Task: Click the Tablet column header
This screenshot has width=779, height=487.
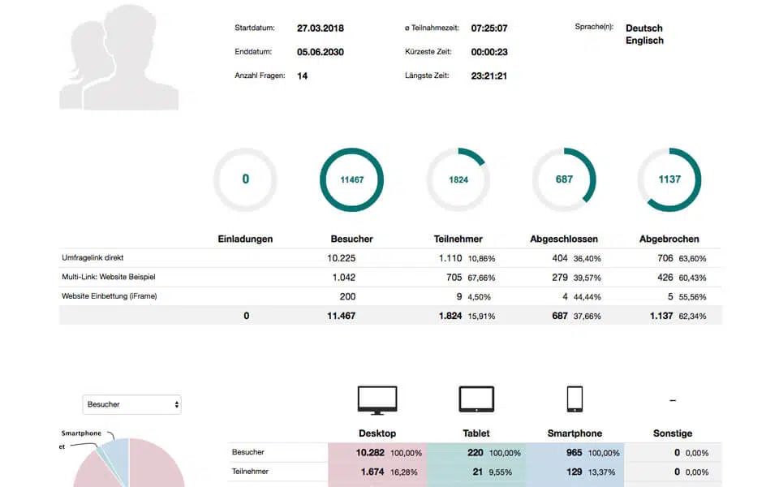Action: tap(476, 433)
